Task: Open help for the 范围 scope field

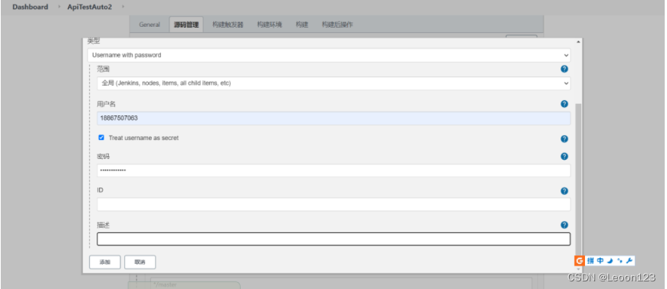Action: (x=564, y=69)
